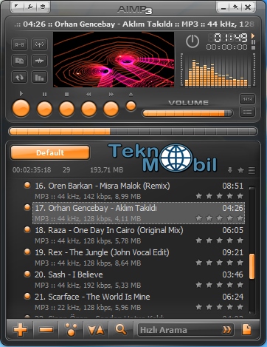The height and width of the screenshot is (347, 267).
Task: Stop playback with the Stop button
Action: [66, 109]
